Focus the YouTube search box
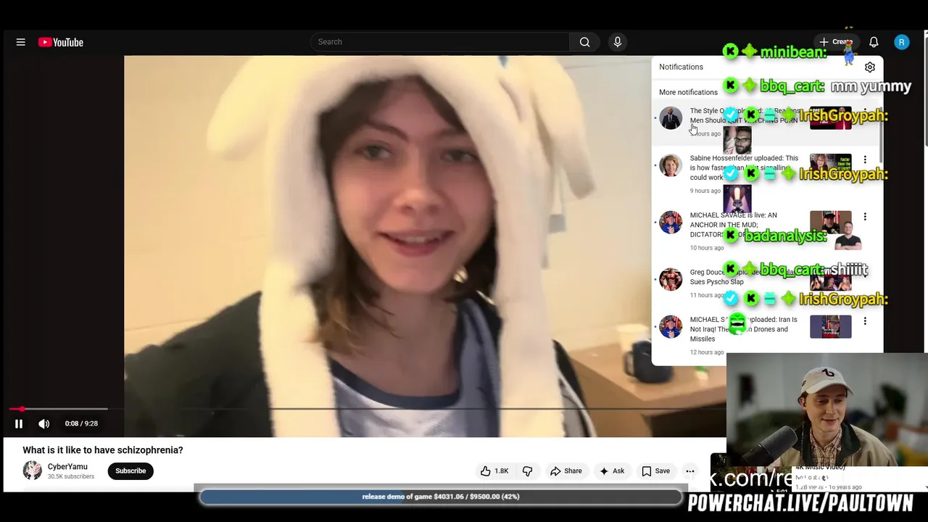Viewport: 928px width, 522px height. tap(440, 42)
